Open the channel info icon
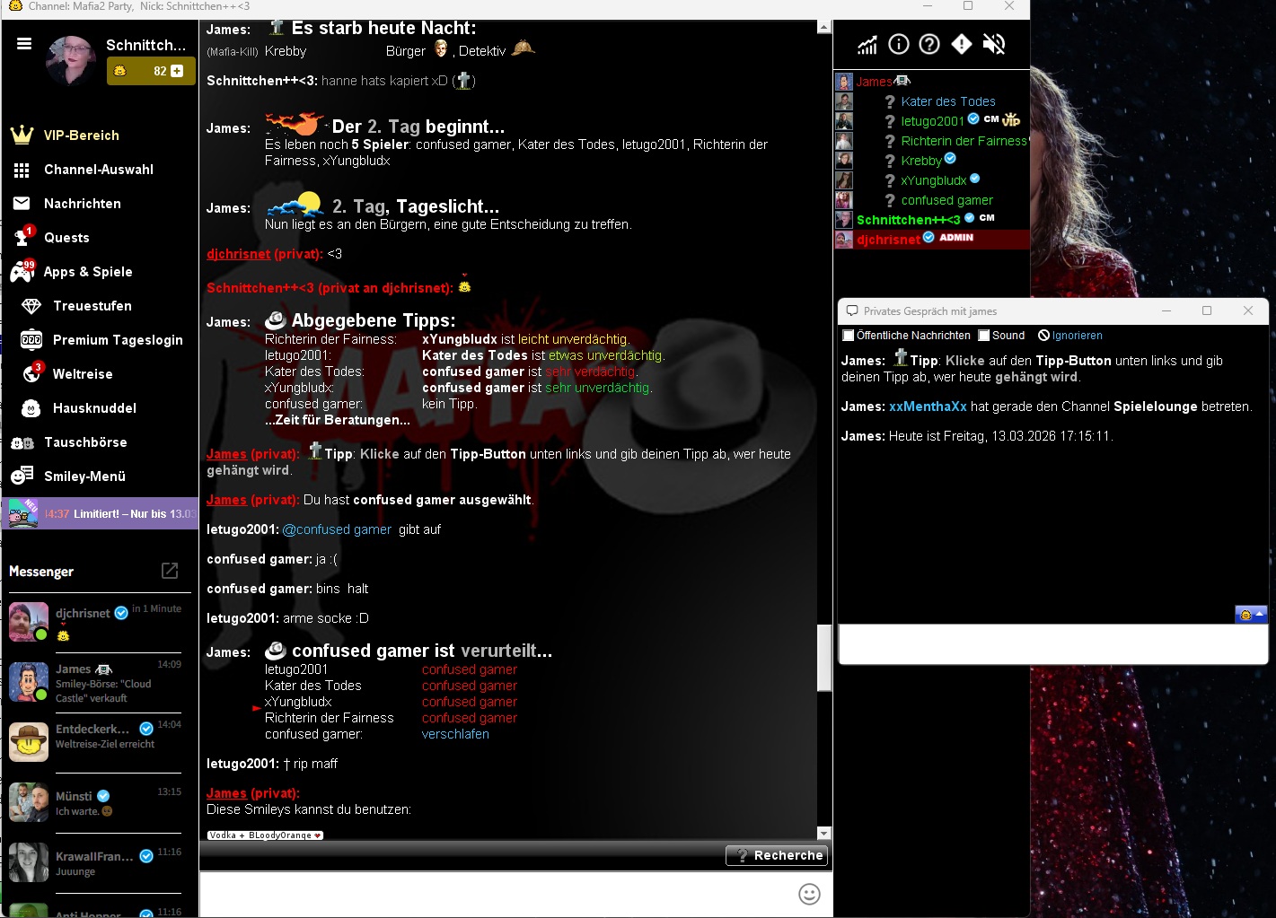The image size is (1276, 918). click(898, 44)
